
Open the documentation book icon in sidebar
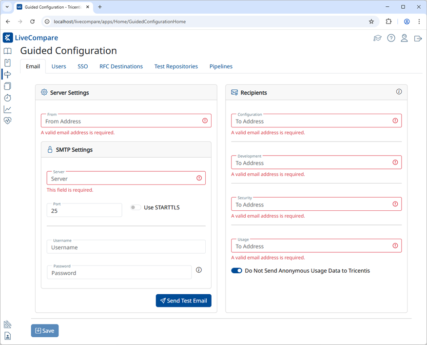(x=7, y=51)
